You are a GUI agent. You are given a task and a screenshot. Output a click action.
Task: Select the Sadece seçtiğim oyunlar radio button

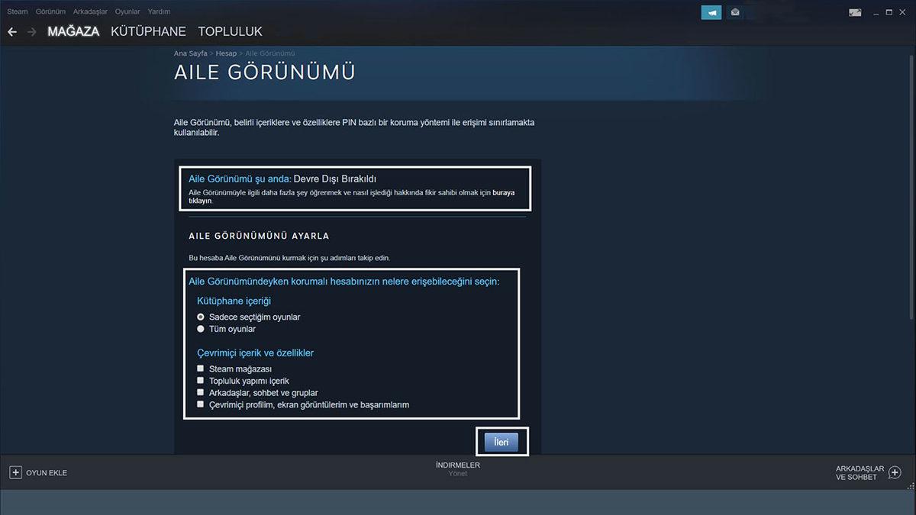click(x=201, y=316)
